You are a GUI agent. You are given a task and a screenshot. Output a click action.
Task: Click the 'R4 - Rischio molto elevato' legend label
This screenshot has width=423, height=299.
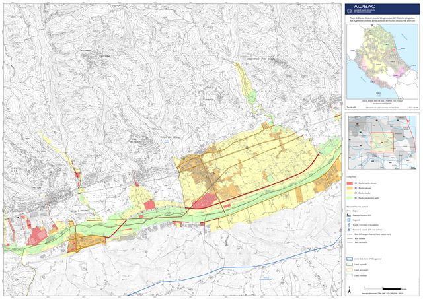coord(365,183)
